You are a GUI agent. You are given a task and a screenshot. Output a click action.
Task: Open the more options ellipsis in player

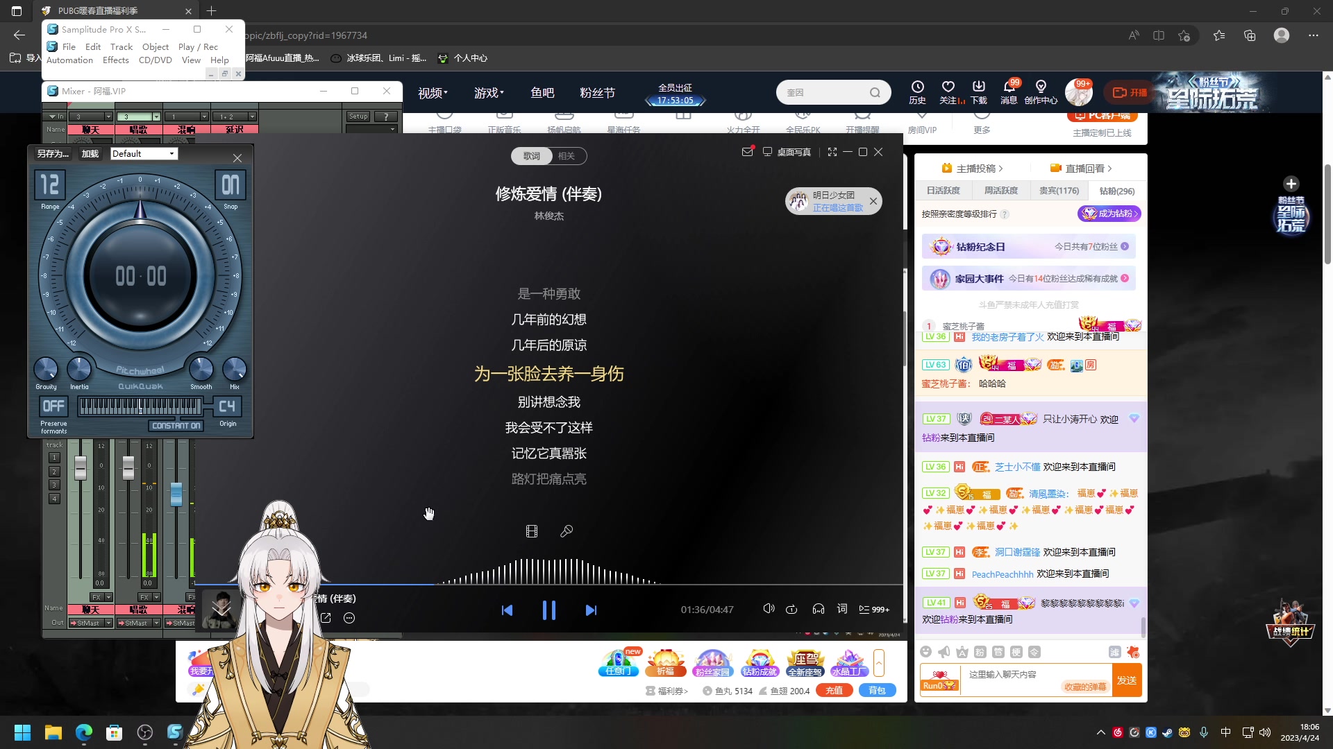[349, 618]
